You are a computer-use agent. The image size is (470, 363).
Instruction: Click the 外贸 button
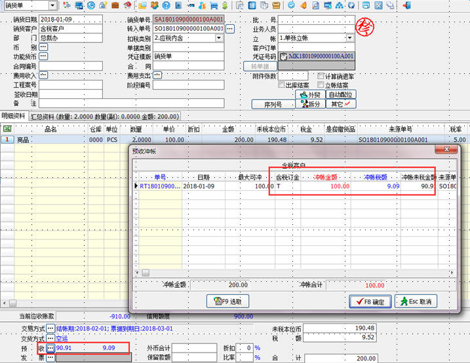pyautogui.click(x=310, y=95)
